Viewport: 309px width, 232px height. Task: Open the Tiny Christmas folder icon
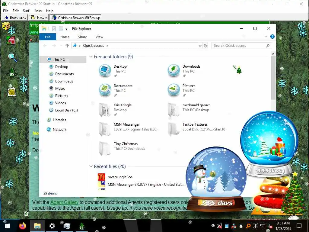pos(105,148)
